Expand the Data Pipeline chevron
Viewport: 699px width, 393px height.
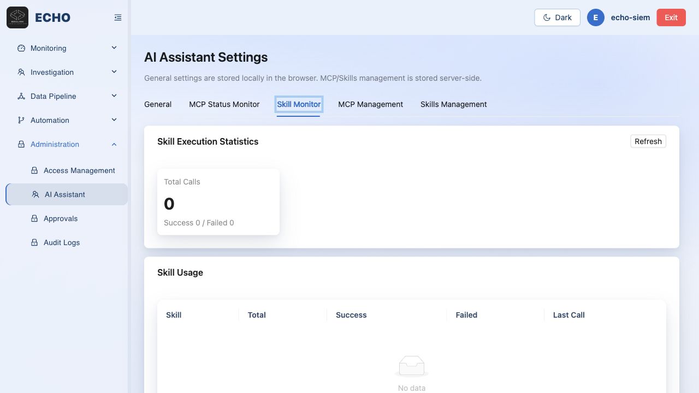tap(114, 96)
